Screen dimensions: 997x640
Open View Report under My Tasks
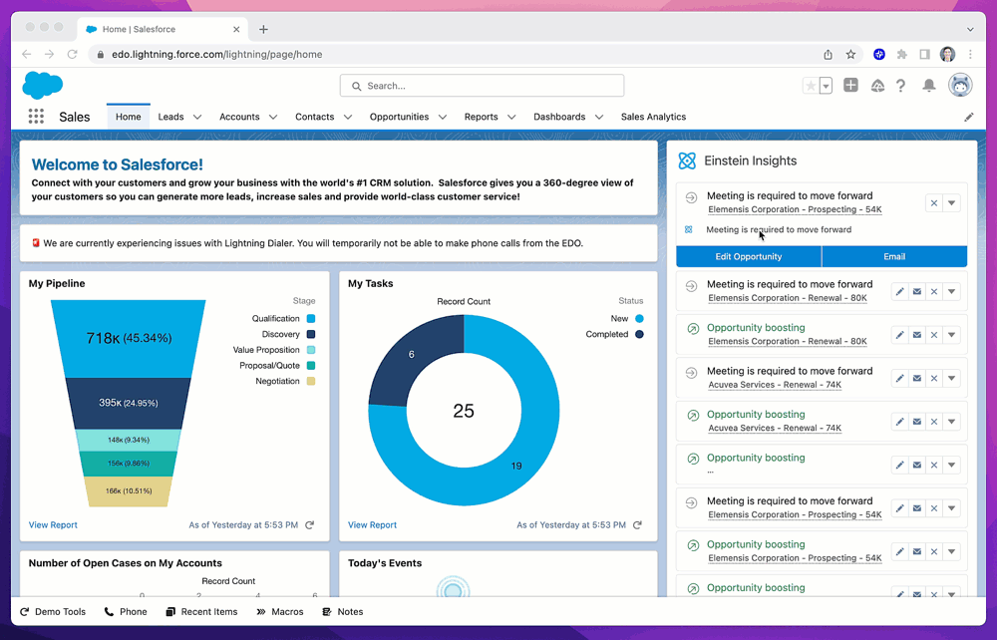click(372, 525)
